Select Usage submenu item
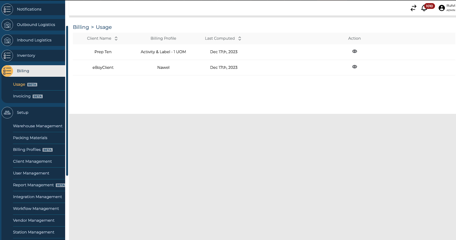Viewport: 456px width, 240px height. tap(19, 84)
